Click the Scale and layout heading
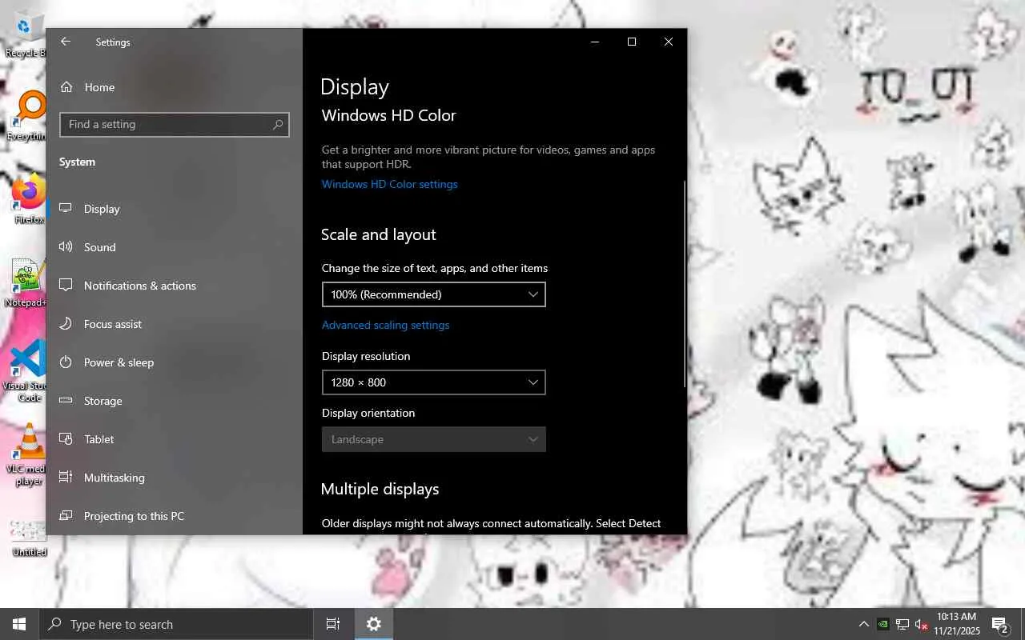 tap(378, 234)
